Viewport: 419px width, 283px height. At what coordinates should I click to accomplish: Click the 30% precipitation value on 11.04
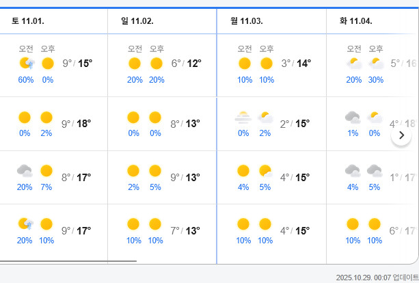376,80
